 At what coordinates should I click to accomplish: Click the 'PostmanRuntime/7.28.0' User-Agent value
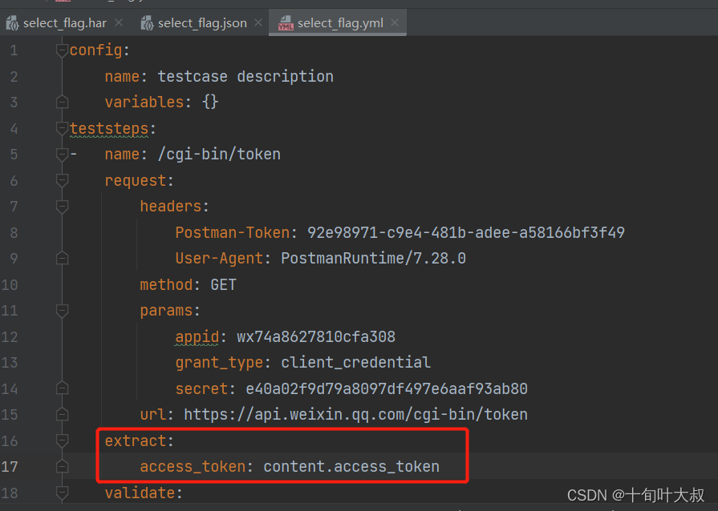pyautogui.click(x=373, y=258)
